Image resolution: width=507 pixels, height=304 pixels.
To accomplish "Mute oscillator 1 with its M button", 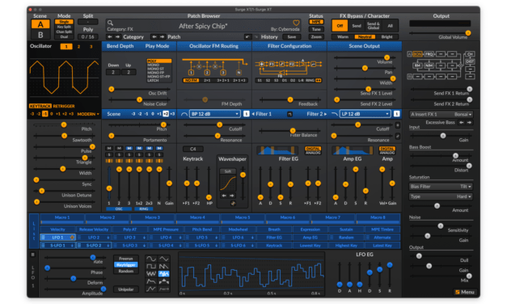I will (x=109, y=148).
